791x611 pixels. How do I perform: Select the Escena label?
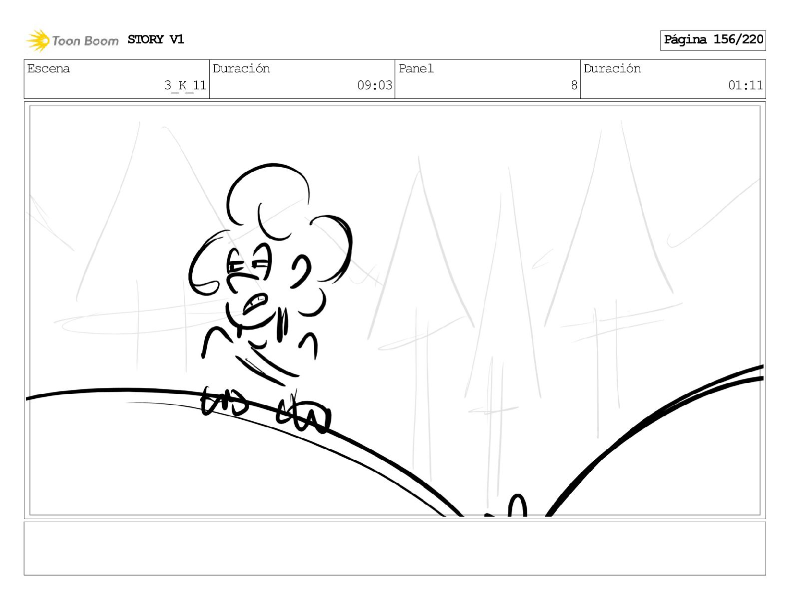pyautogui.click(x=48, y=68)
